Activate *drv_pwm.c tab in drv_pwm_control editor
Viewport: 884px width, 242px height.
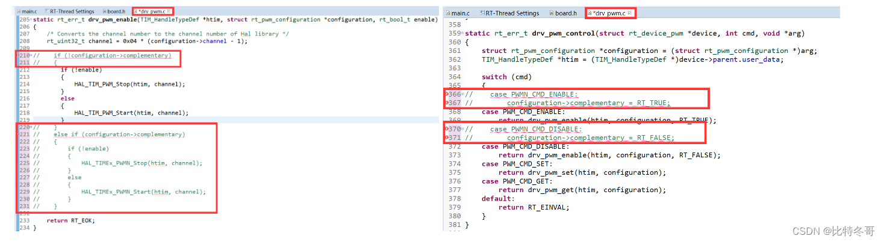(609, 13)
